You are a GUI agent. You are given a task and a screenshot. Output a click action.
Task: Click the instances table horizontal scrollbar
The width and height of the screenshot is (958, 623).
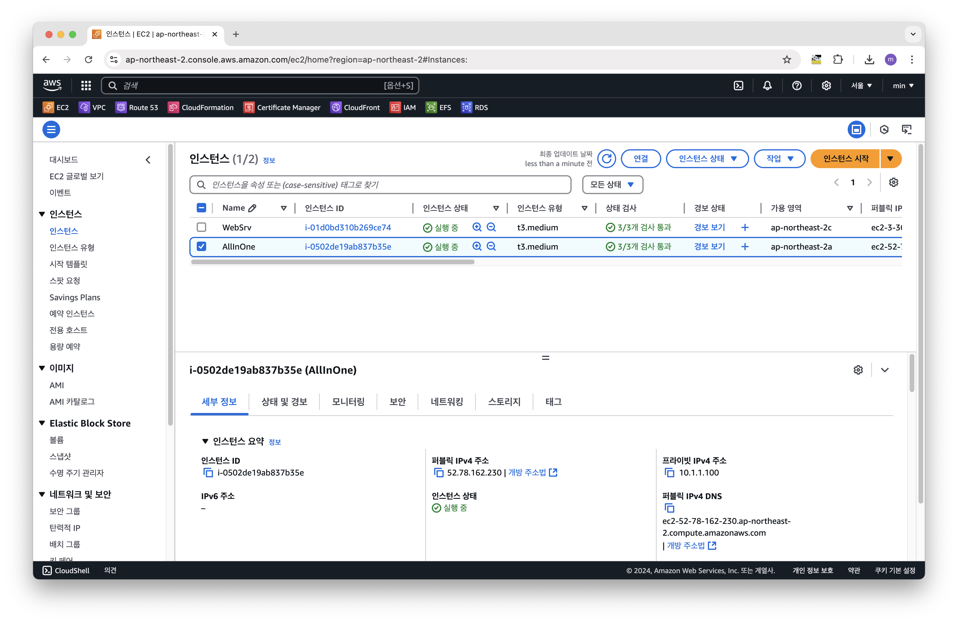[332, 262]
